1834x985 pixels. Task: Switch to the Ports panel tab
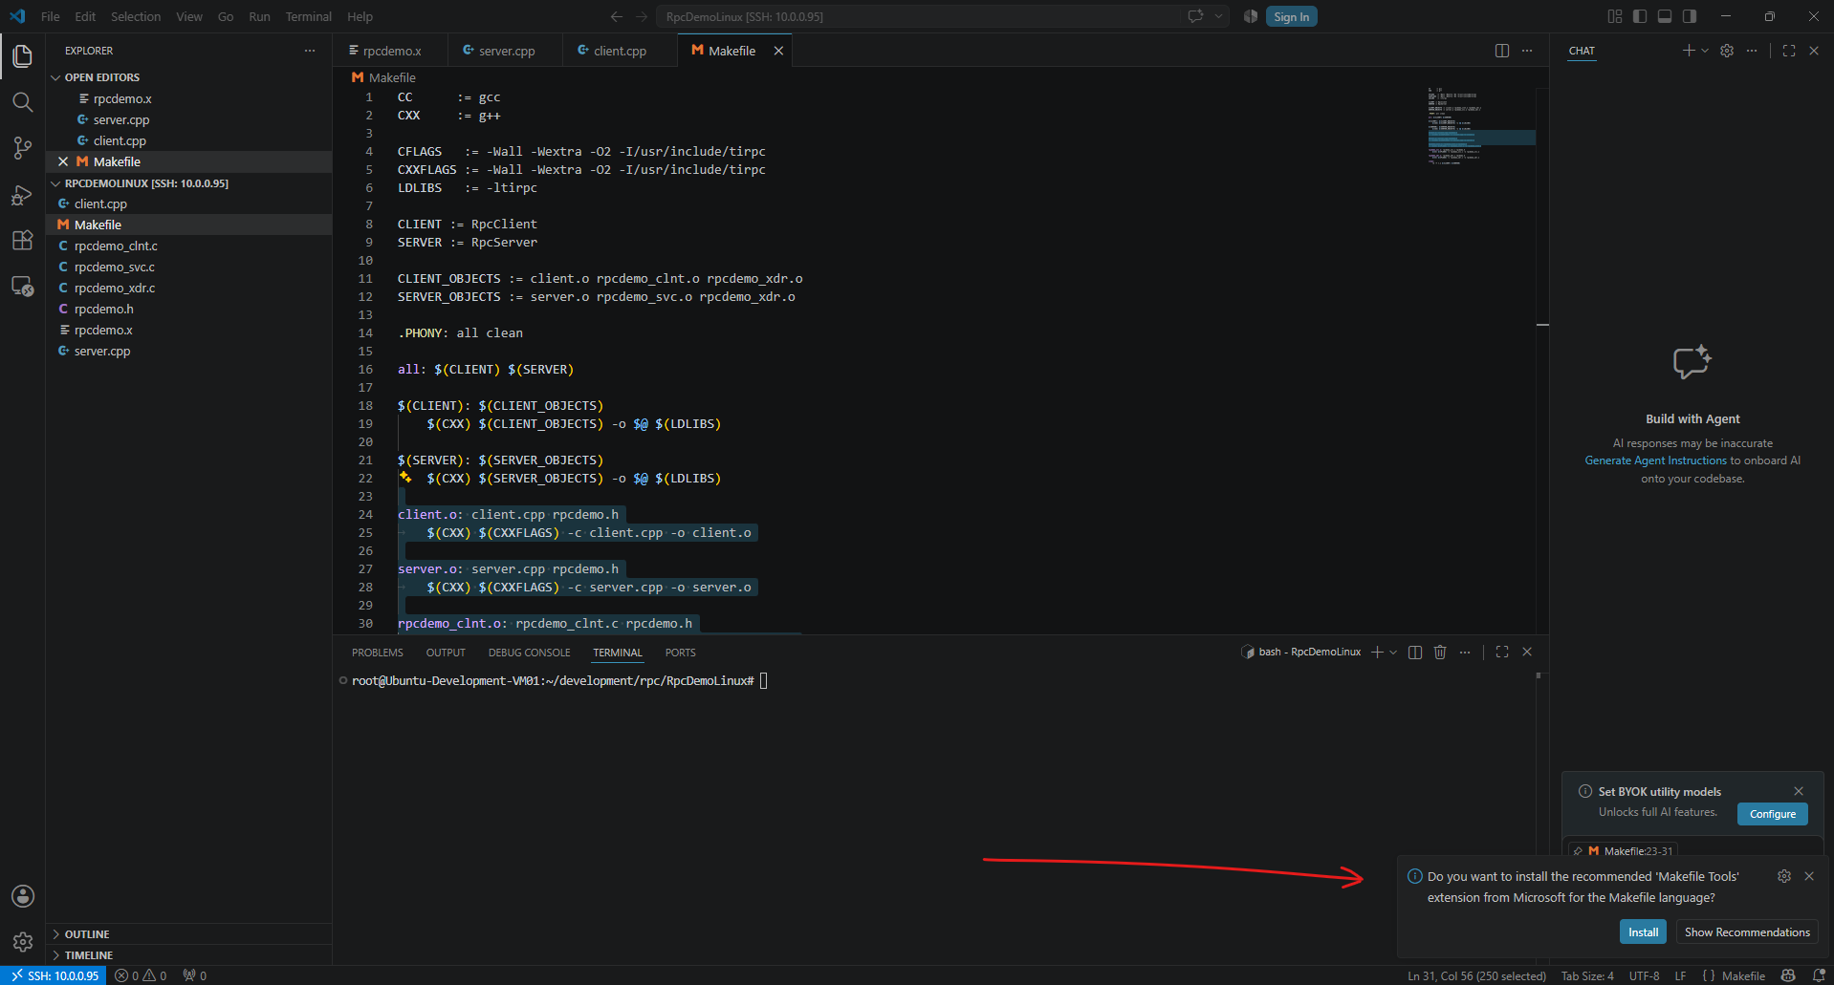tap(680, 653)
